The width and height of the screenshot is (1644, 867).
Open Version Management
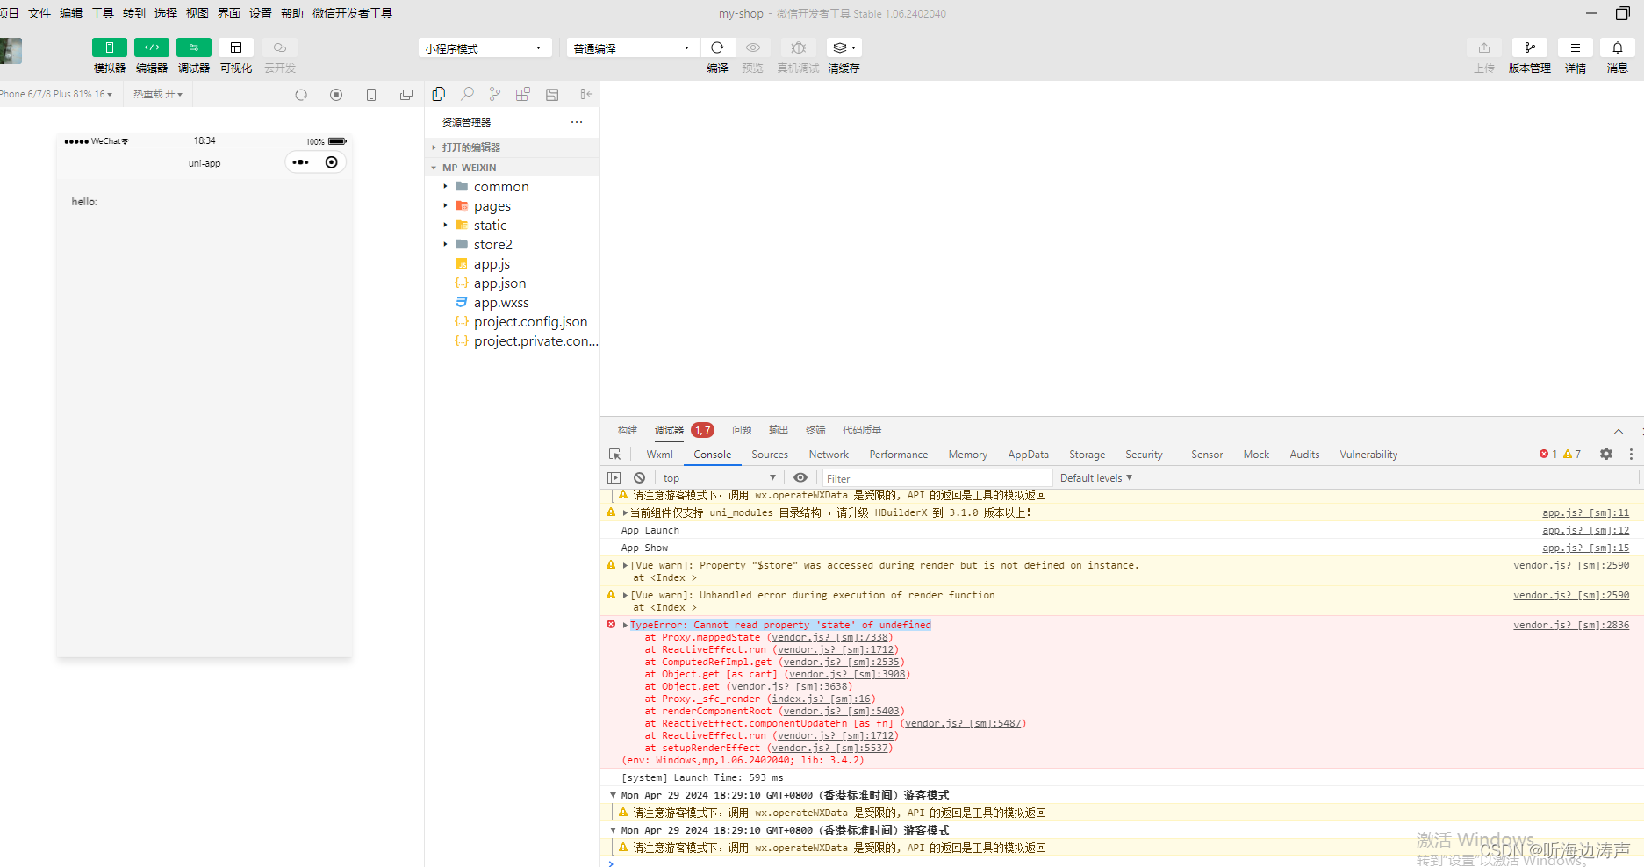[x=1529, y=47]
